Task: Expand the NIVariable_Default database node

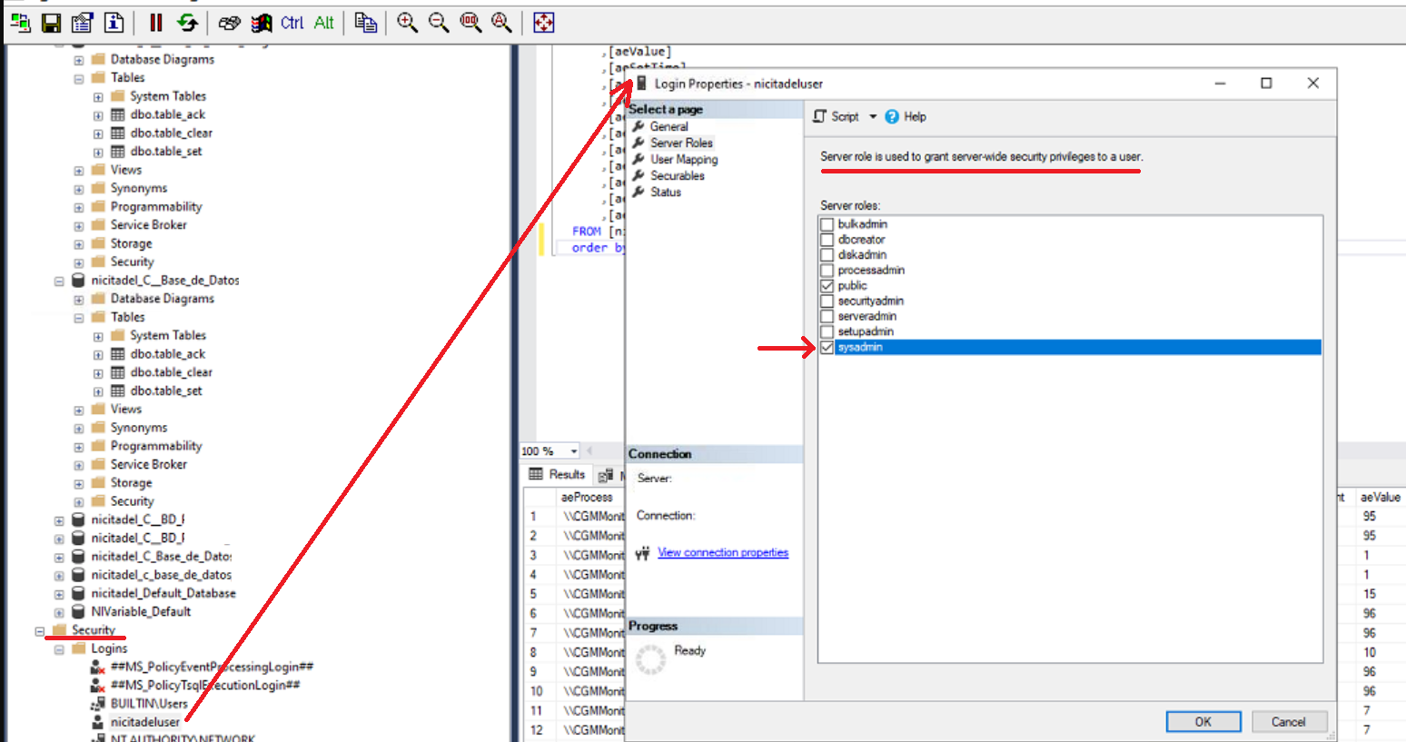Action: (59, 612)
